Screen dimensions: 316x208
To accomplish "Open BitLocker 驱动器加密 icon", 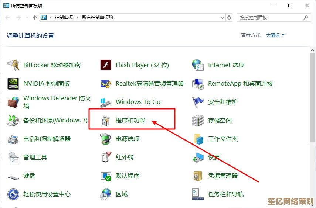I will (x=14, y=65).
